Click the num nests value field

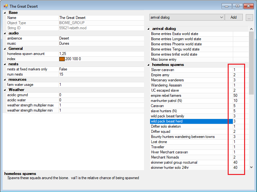coord(101,74)
